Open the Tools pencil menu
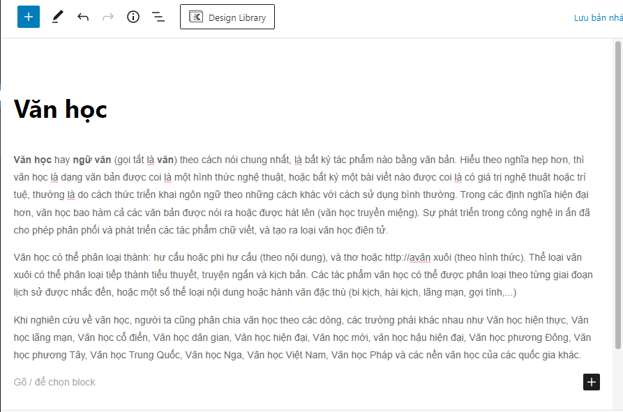Image resolution: width=623 pixels, height=412 pixels. click(x=58, y=17)
